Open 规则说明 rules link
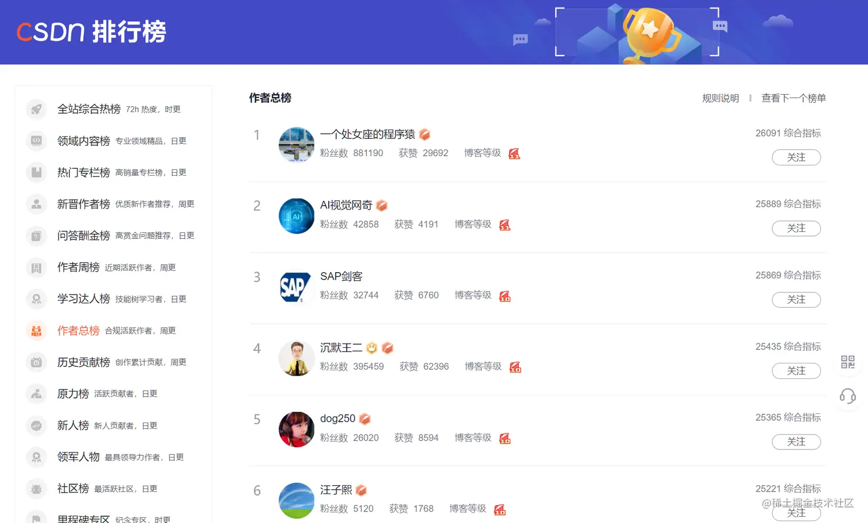Viewport: 868px width, 523px height. (720, 98)
